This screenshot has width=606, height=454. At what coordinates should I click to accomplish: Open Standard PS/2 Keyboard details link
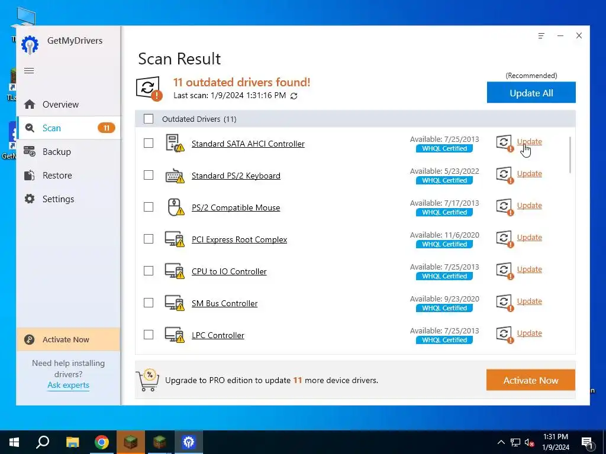236,176
